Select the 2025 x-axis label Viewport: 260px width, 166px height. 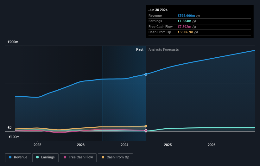(x=168, y=145)
